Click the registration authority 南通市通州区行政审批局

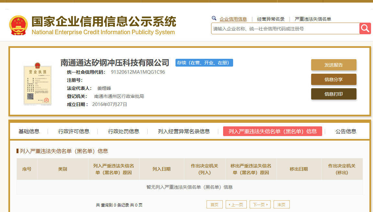coord(119,96)
